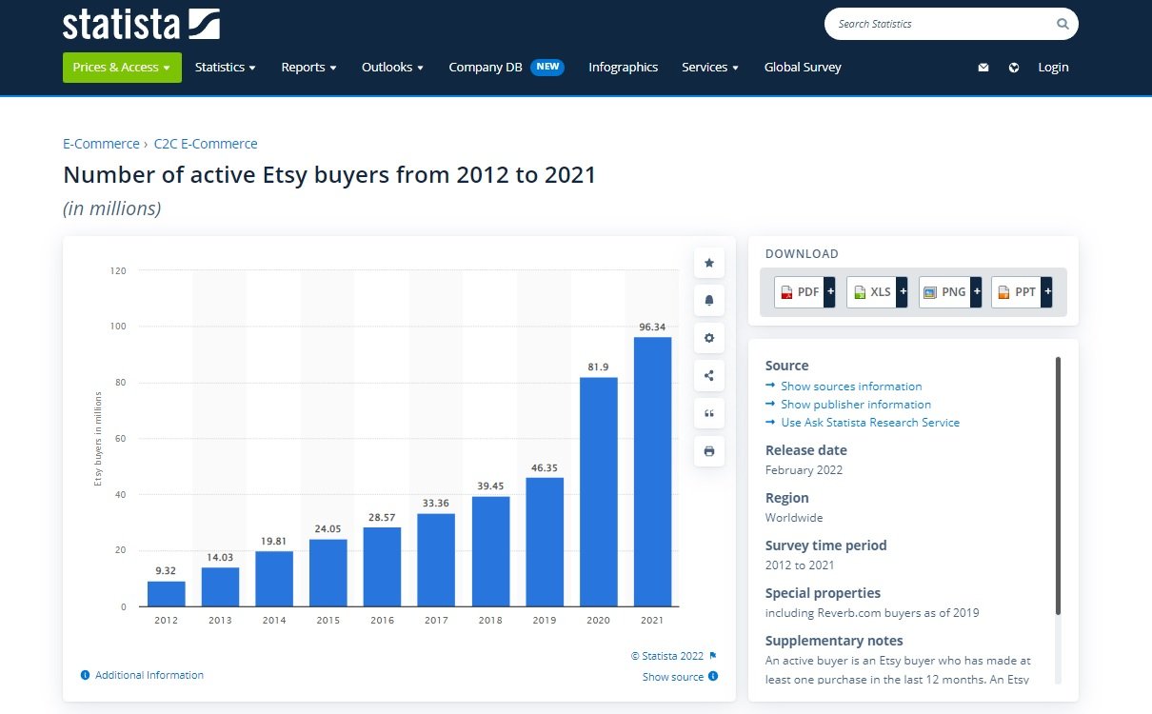The image size is (1152, 714).
Task: Click the 2020 bar in the chart
Action: (x=599, y=492)
